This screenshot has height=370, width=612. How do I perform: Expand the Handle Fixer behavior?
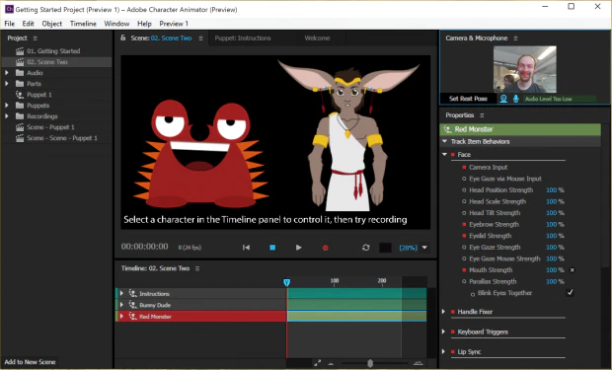coord(444,312)
